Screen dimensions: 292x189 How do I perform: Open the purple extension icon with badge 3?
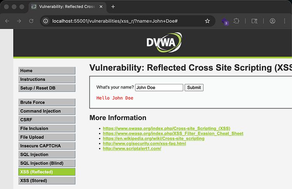(225, 22)
